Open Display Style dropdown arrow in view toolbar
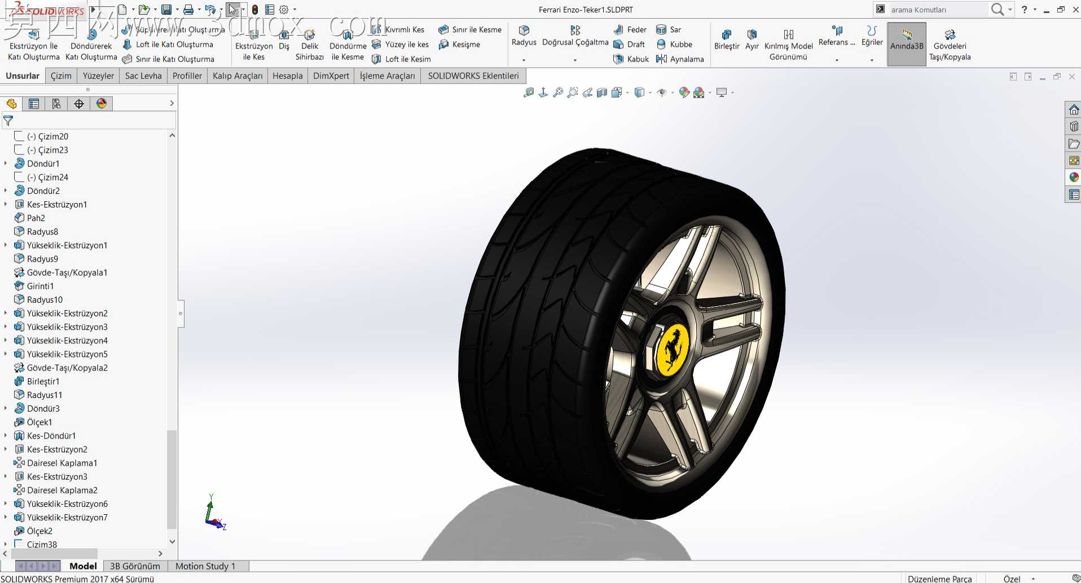The image size is (1081, 583). click(650, 92)
